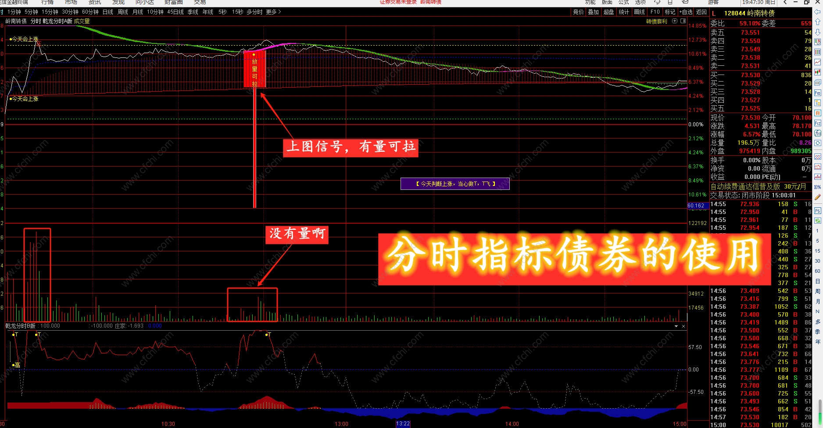Select the 15-minute sidebar period shortcut
This screenshot has height=428, width=823.
pos(818,251)
